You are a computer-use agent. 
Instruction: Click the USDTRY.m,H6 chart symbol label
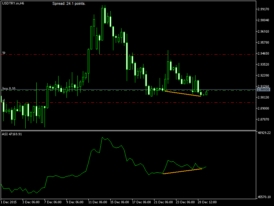click(13, 3)
